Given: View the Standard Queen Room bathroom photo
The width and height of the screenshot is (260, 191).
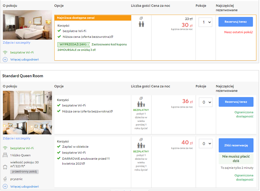Looking at the screenshot, I should tap(27, 105).
